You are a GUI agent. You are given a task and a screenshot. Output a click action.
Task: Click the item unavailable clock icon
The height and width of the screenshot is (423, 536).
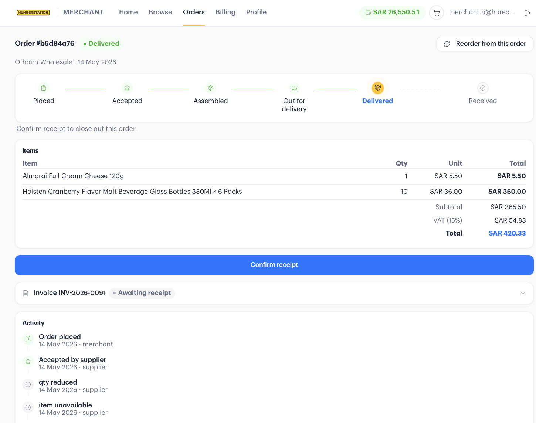[28, 407]
